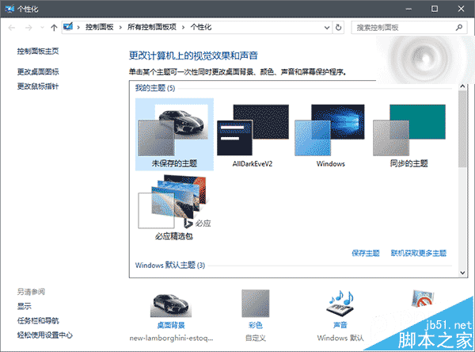Expand chevron after 所有控制面板项 breadcrumb

click(184, 28)
